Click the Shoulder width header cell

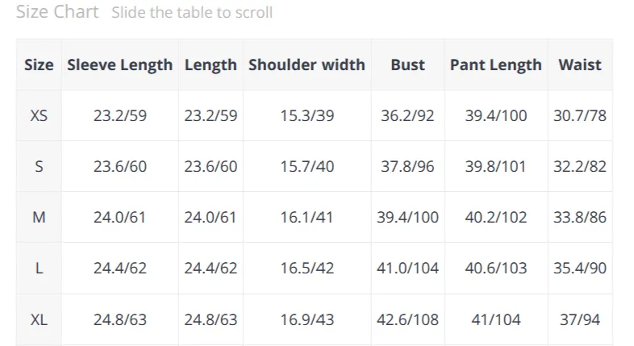coord(307,65)
